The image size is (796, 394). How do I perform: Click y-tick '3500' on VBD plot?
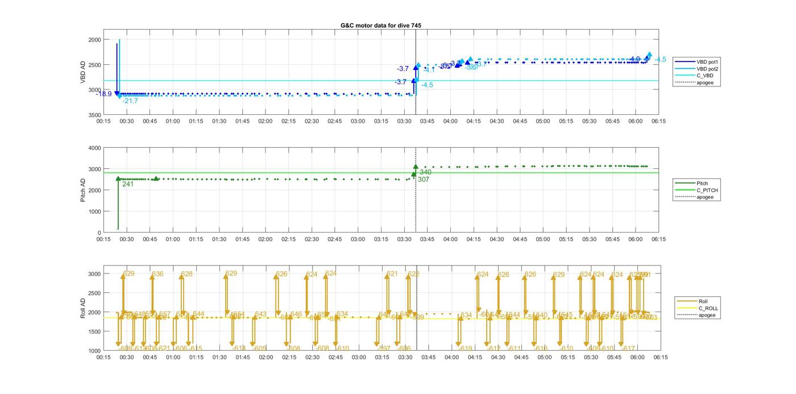(94, 115)
